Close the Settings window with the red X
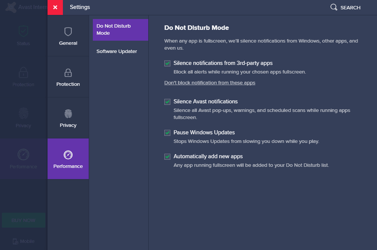The height and width of the screenshot is (250, 377). coord(55,7)
